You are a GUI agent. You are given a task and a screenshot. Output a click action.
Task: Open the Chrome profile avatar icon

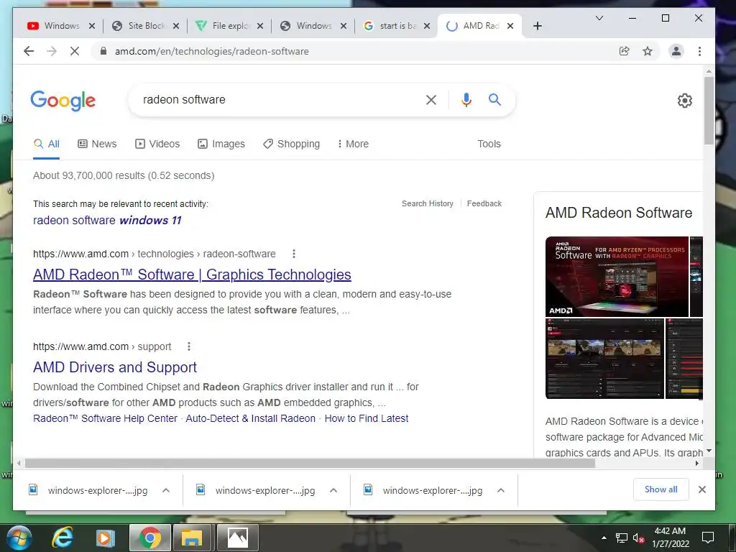[676, 51]
